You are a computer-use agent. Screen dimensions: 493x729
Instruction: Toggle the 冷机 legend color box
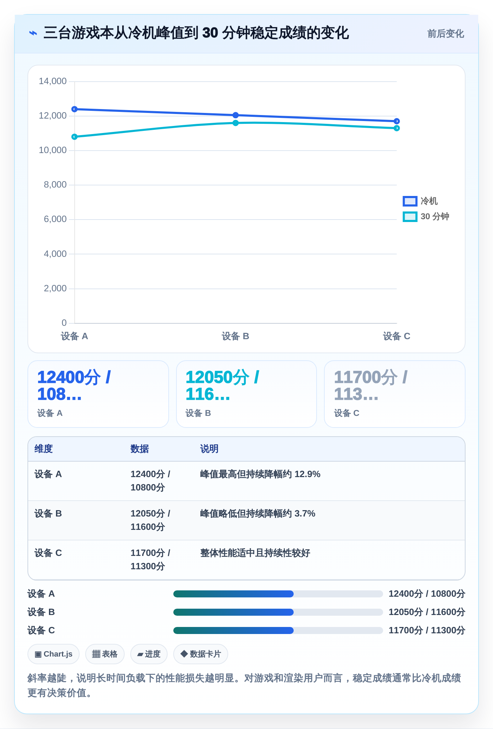pos(410,201)
